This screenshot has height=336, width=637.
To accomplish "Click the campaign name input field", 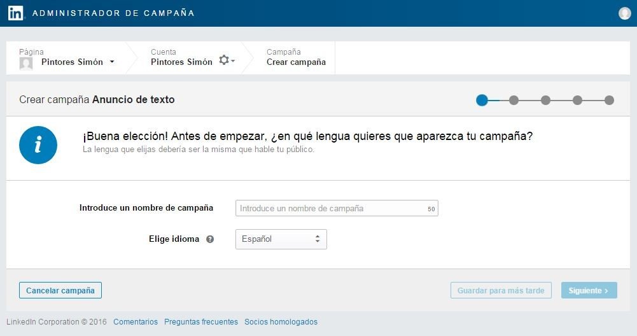I will (331, 208).
